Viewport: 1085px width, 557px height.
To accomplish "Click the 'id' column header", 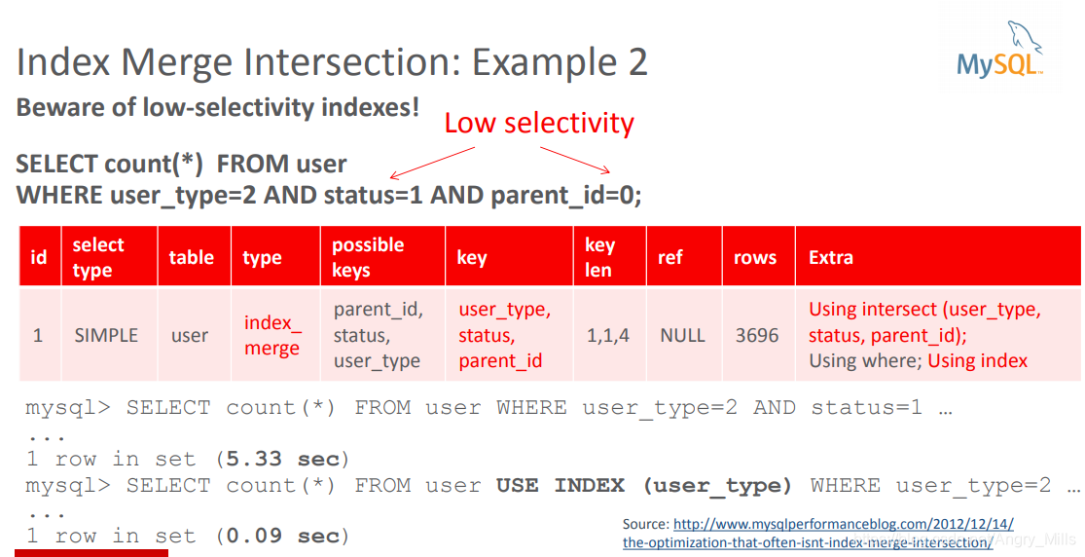I will (x=40, y=257).
